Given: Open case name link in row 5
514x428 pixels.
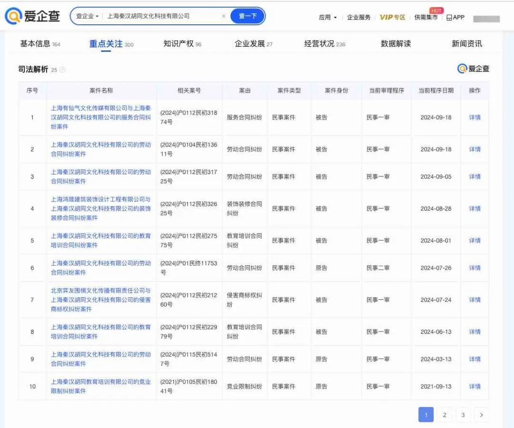Looking at the screenshot, I should pos(101,240).
